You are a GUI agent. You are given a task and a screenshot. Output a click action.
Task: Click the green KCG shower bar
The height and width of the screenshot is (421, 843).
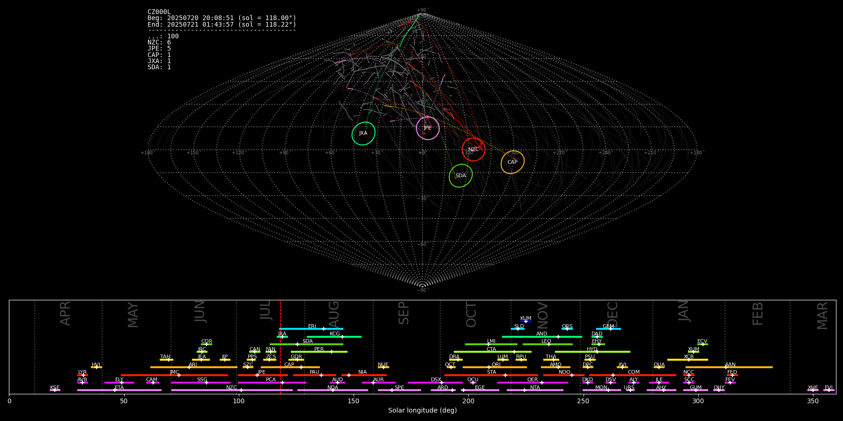[x=334, y=337]
